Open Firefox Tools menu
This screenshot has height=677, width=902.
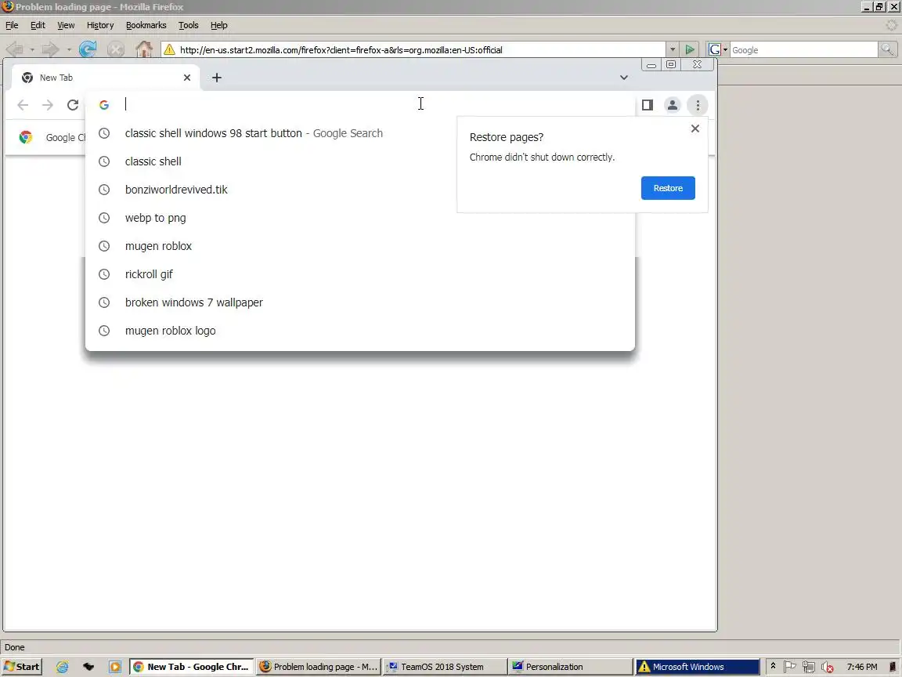click(188, 25)
